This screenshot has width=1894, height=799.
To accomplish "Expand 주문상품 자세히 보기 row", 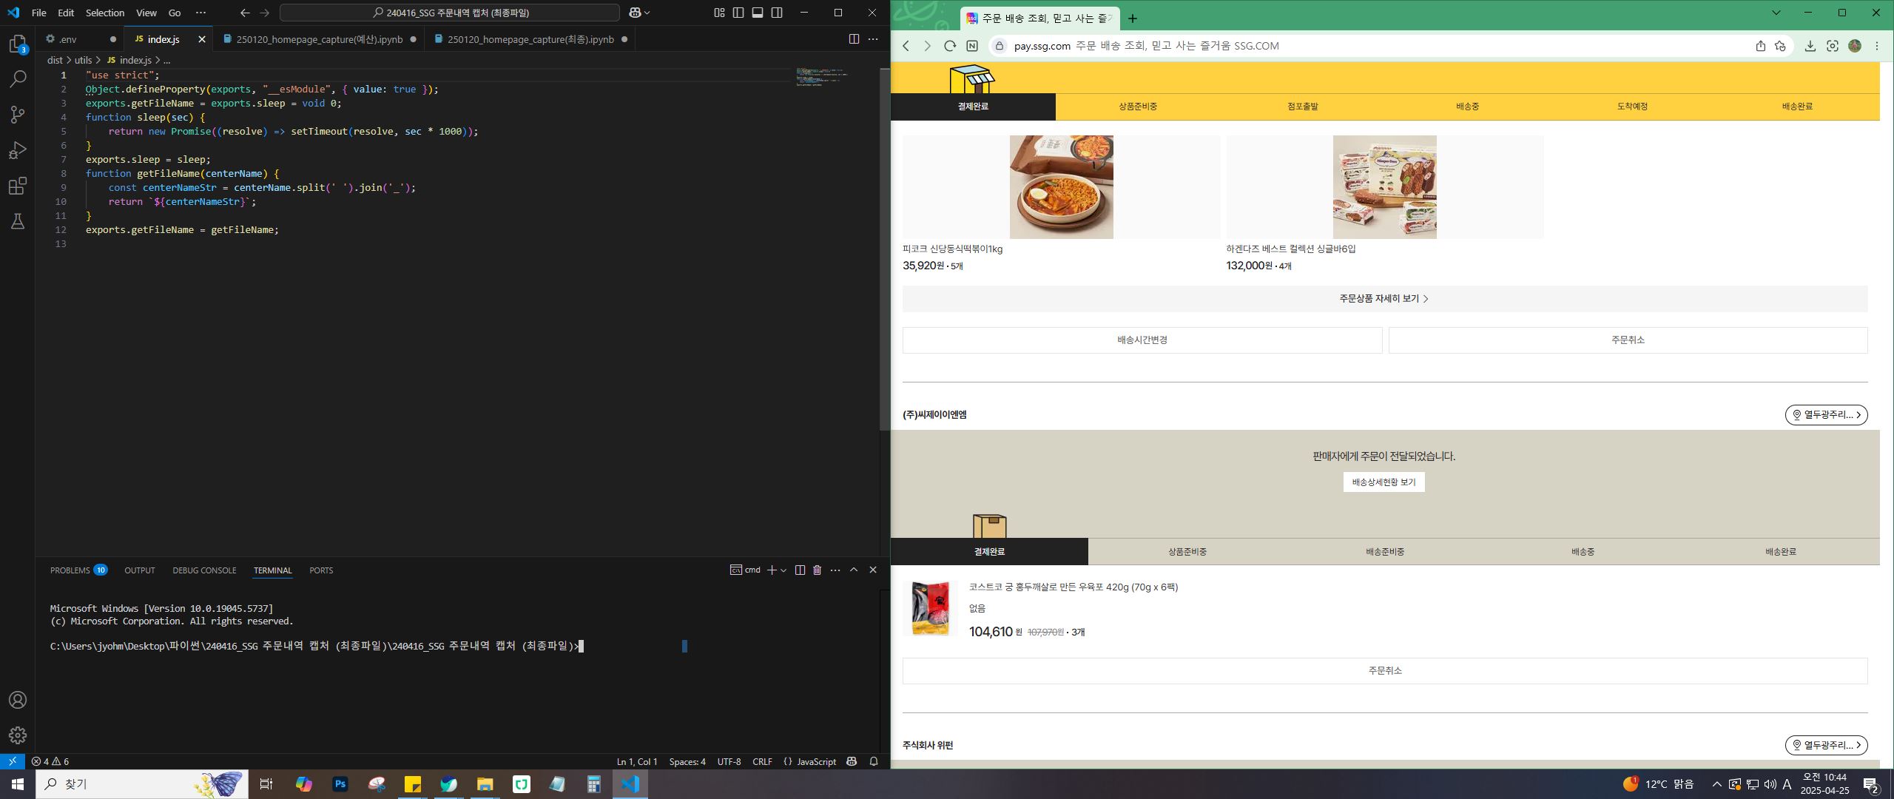I will point(1384,299).
